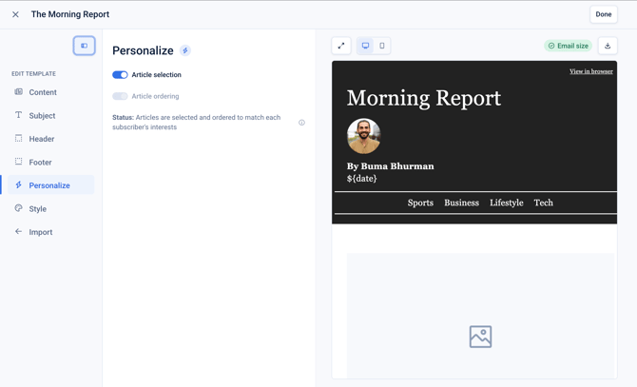The image size is (637, 387).
Task: Click the lightning badge beside Personalize heading
Action: tap(185, 50)
